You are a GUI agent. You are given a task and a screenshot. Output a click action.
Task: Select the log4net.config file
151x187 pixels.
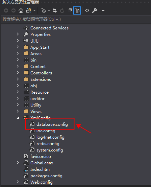pos(50,137)
